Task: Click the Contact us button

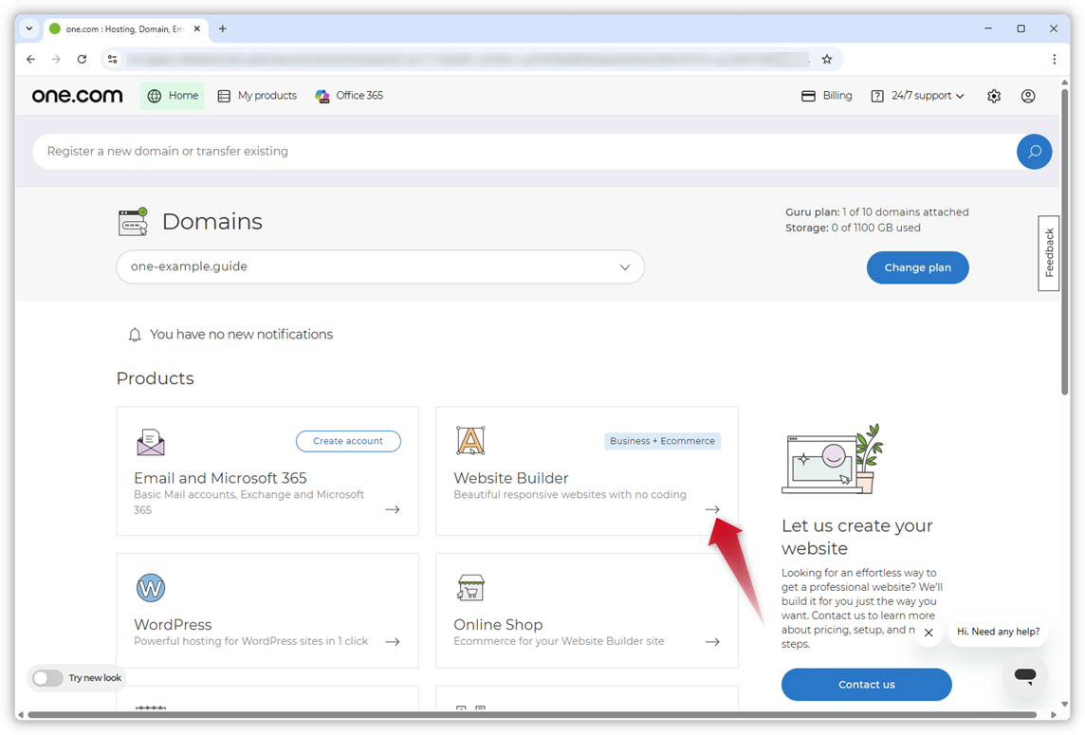Action: (866, 684)
